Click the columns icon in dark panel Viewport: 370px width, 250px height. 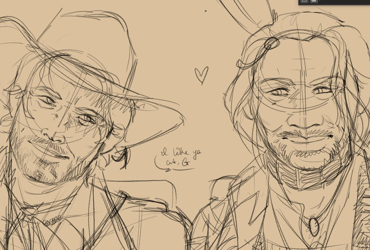314,1
